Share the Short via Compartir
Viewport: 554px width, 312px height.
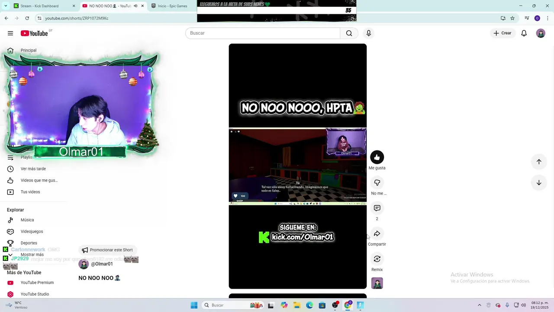coord(377,234)
